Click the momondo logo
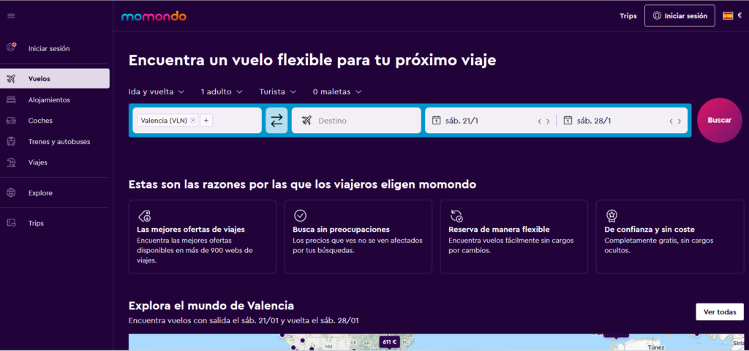The width and height of the screenshot is (749, 351). [154, 16]
